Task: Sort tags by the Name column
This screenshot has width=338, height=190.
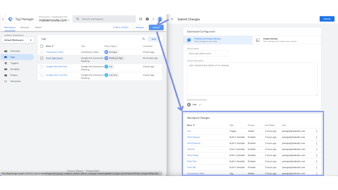Action: click(x=50, y=46)
